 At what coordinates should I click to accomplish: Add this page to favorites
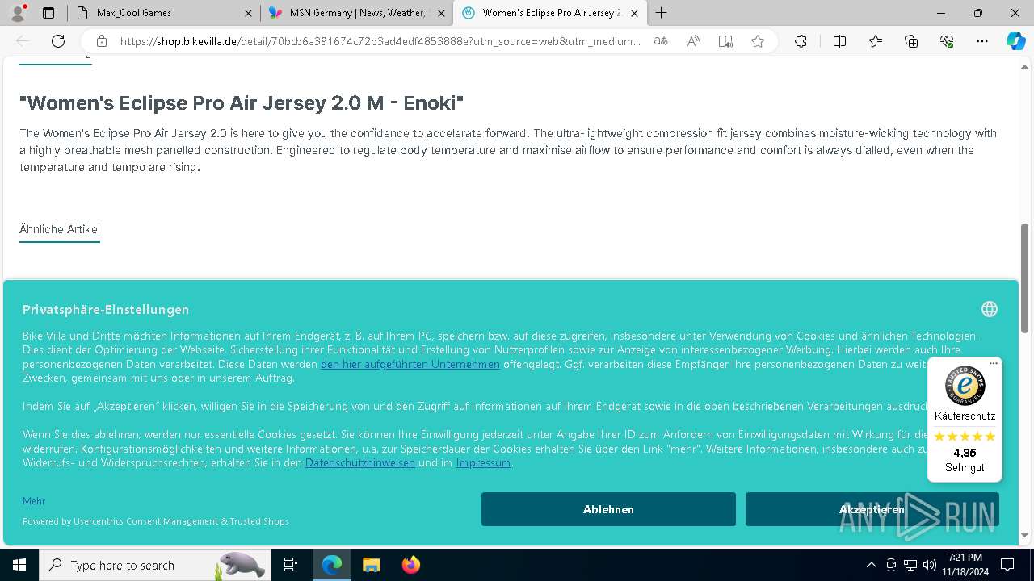point(758,41)
